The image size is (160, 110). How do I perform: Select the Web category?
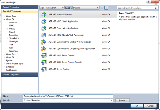[x=11, y=26]
